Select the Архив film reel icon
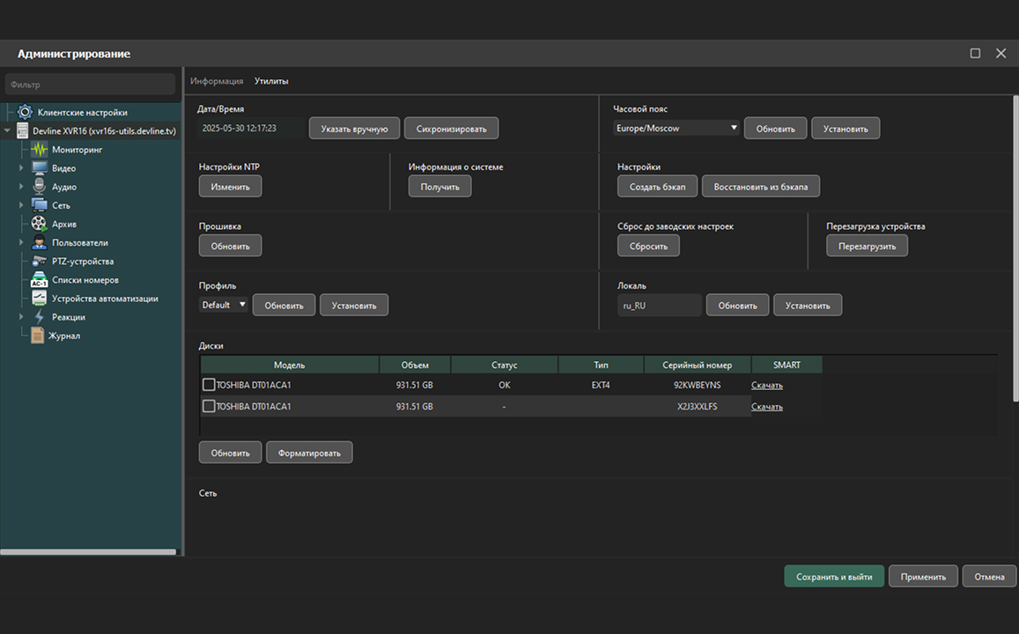Screen dimensions: 1019x634 40,225
